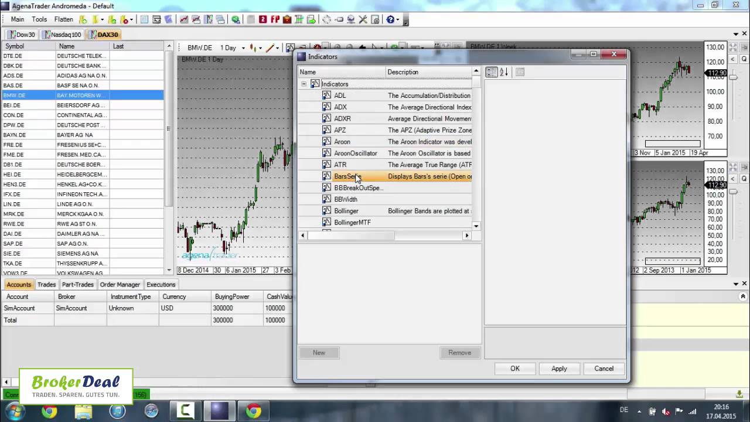Viewport: 750px width, 422px height.
Task: Click Apply in the Indicators dialog
Action: click(559, 369)
